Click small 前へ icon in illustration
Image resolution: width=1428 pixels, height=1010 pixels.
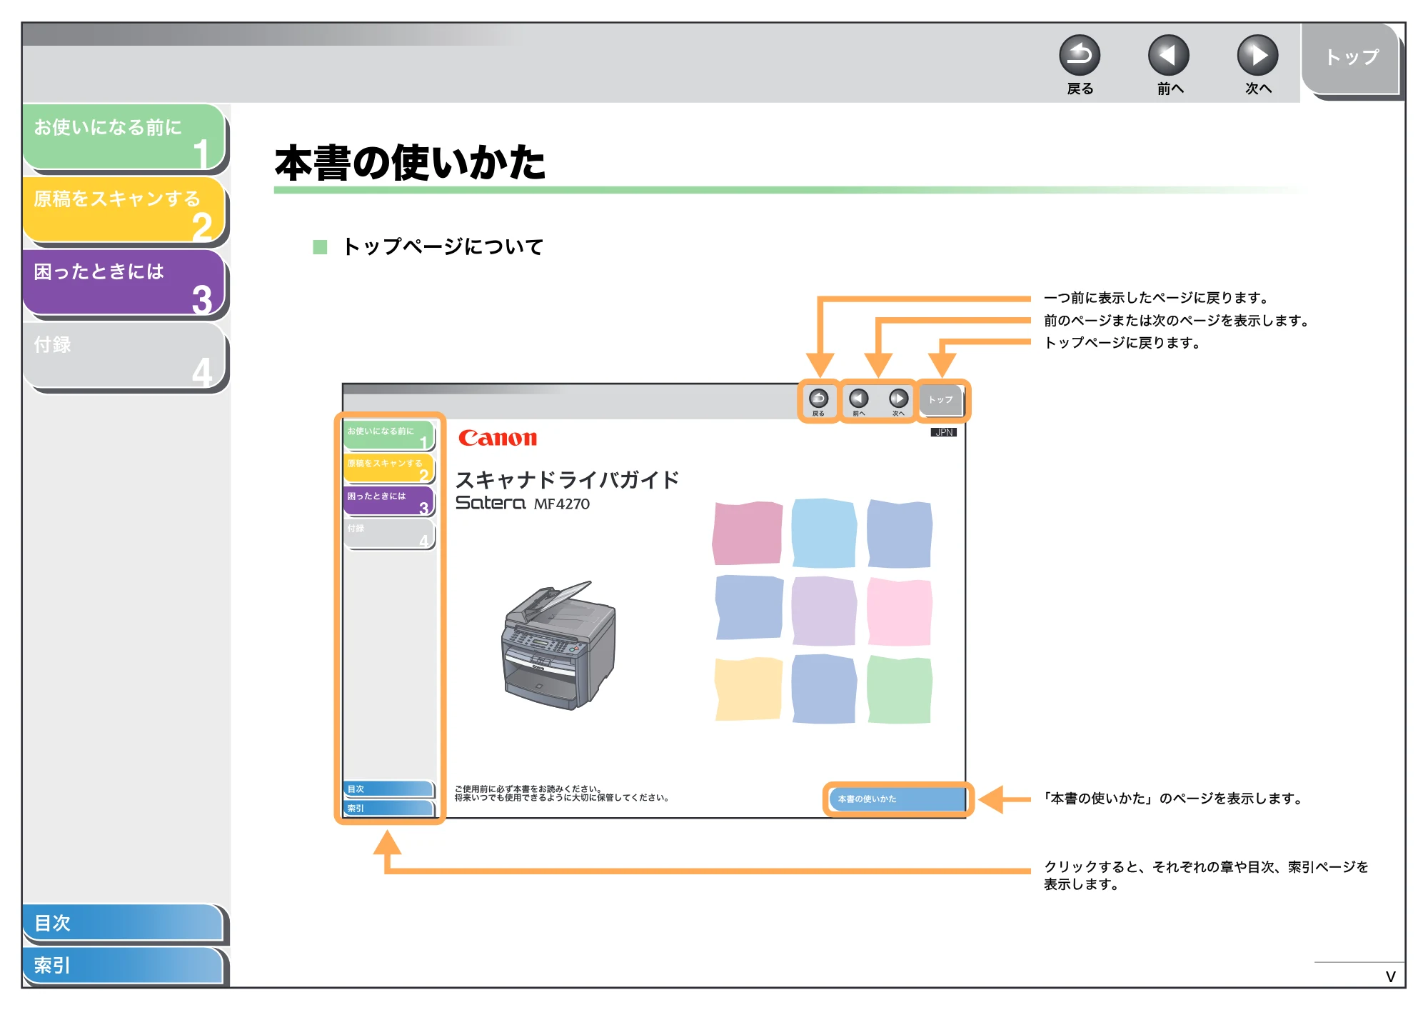coord(858,399)
